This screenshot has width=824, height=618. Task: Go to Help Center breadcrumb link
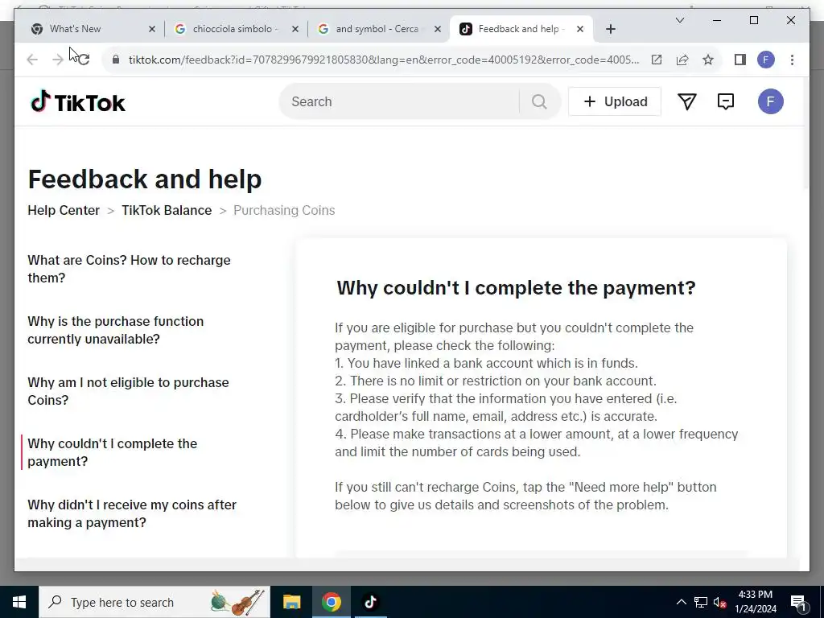coord(64,210)
